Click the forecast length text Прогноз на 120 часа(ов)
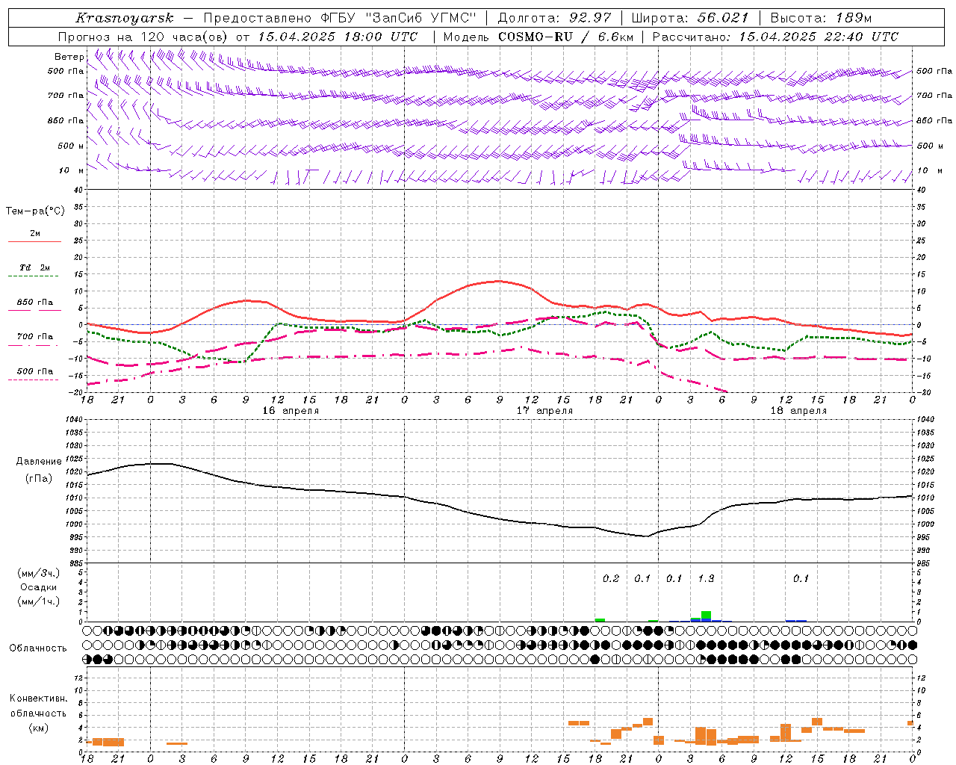 pos(143,37)
